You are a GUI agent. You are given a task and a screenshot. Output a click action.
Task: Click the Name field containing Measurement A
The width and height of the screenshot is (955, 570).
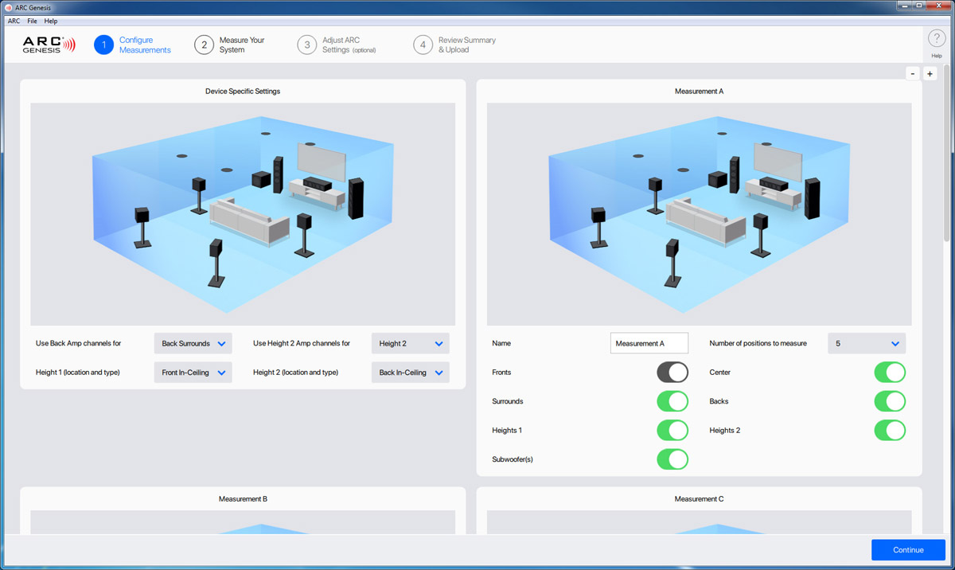(x=649, y=344)
